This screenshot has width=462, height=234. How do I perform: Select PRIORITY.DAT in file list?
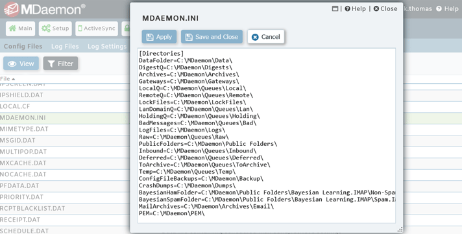22,197
